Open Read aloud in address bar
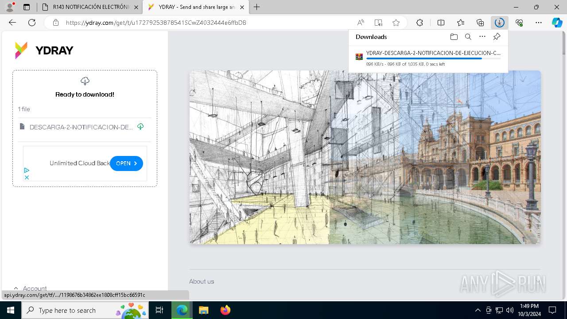 (x=361, y=23)
